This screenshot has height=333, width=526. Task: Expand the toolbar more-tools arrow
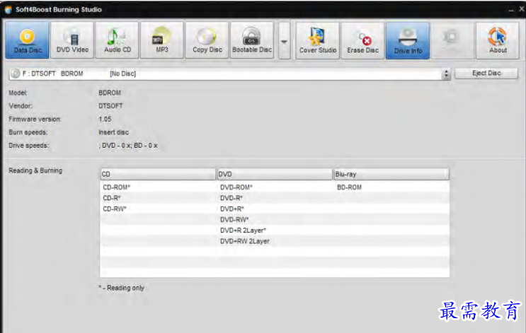[284, 41]
